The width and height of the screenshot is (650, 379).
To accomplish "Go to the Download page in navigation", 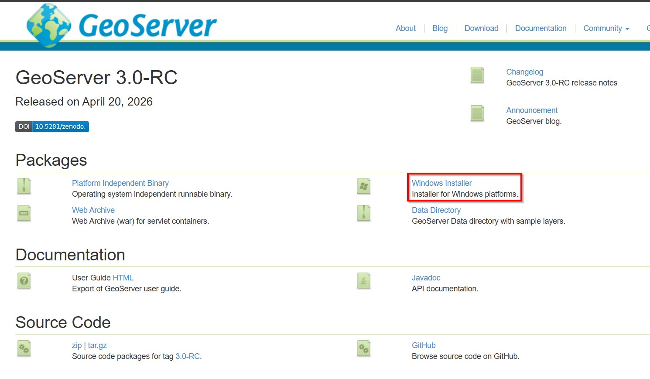I will click(481, 28).
